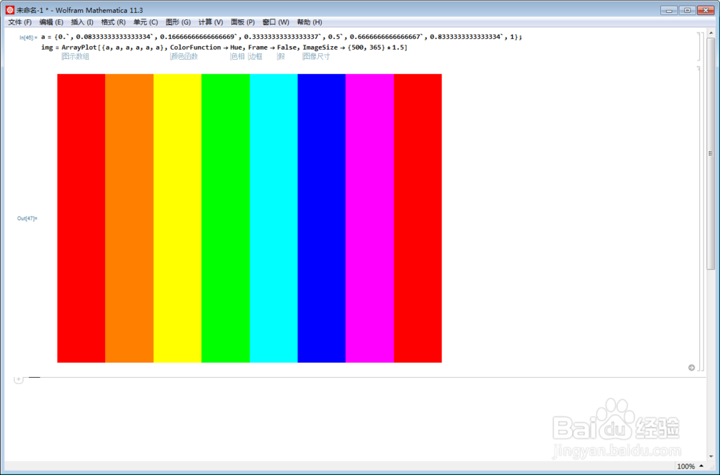This screenshot has height=475, width=720.
Task: Click the Frame option in the code
Action: coord(258,47)
